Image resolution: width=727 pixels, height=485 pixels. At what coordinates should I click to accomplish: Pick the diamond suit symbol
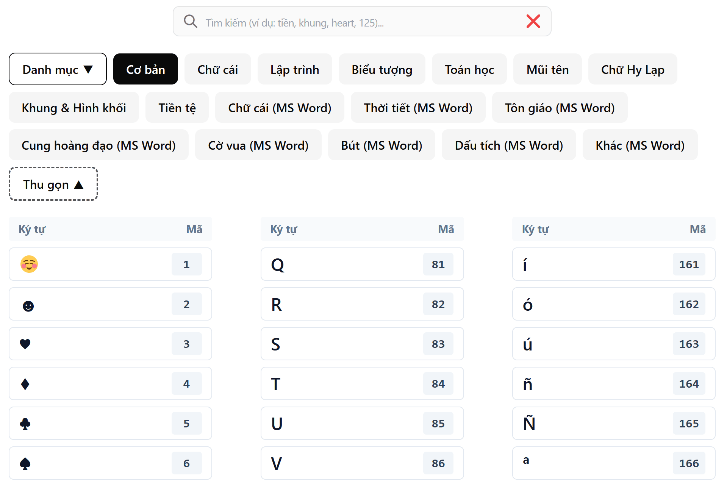point(25,384)
